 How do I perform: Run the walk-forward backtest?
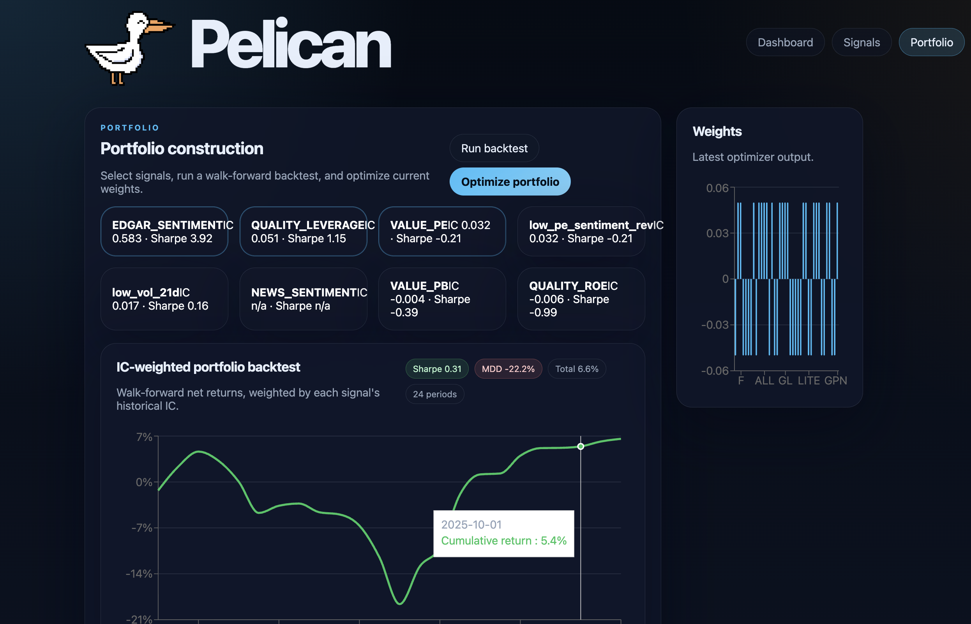tap(494, 148)
